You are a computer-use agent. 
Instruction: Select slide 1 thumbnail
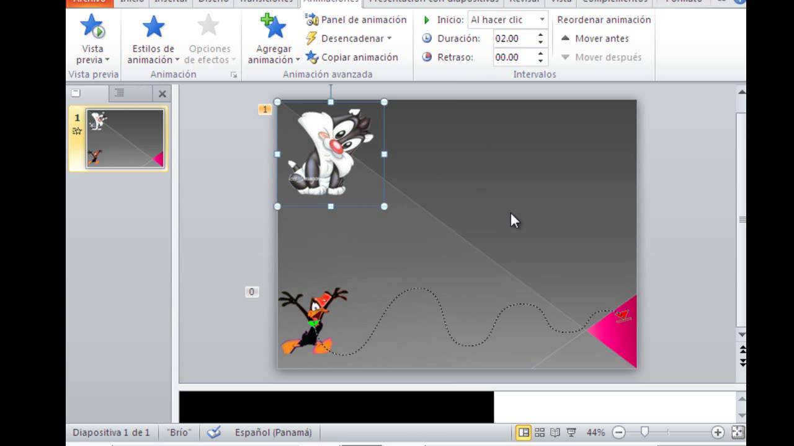[x=125, y=139]
